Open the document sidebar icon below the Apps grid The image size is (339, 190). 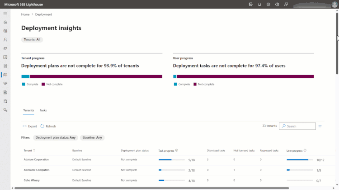[5, 66]
